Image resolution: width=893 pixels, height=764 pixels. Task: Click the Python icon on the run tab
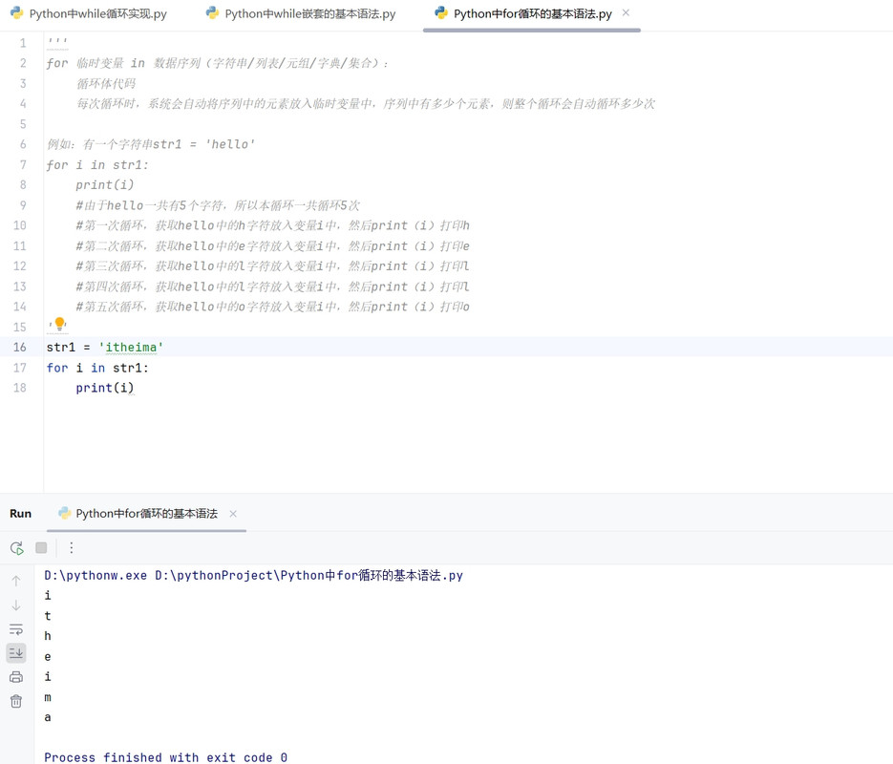pyautogui.click(x=65, y=513)
